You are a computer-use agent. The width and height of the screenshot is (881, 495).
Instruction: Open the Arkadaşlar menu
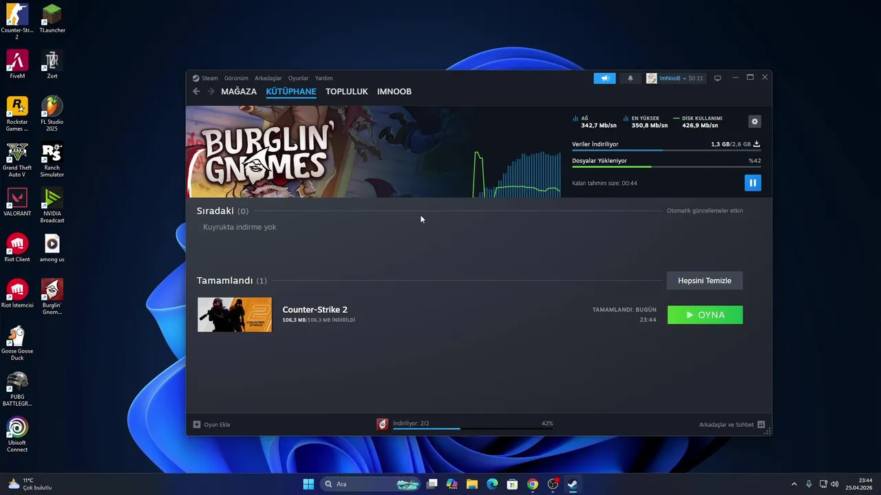coord(268,78)
